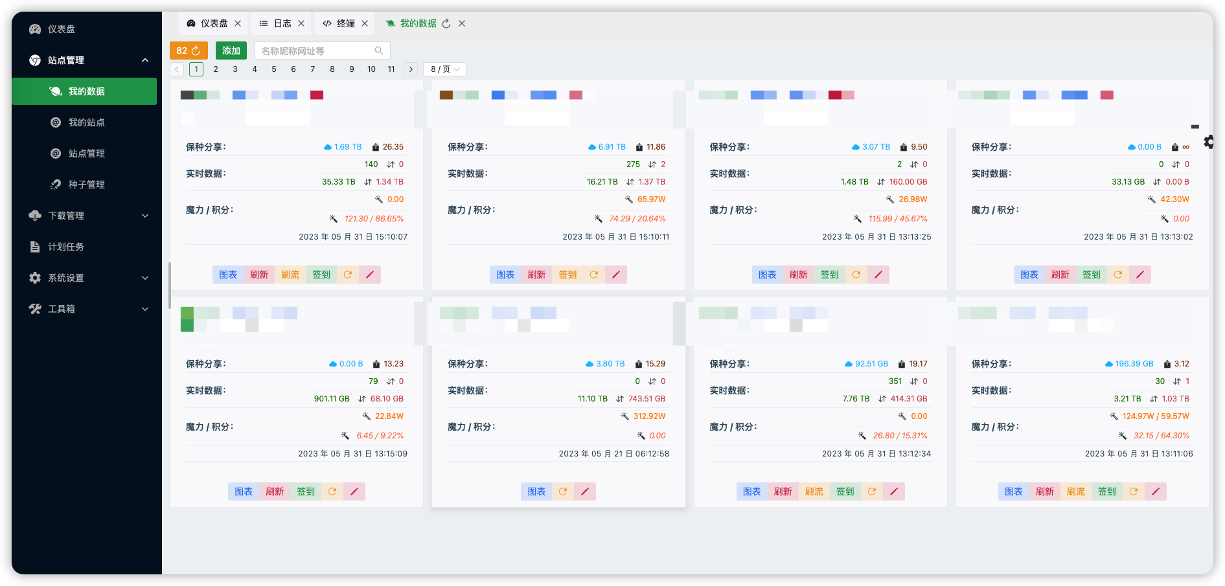Click 刷新 on the 3.07 TB card
Image resolution: width=1225 pixels, height=586 pixels.
pyautogui.click(x=799, y=275)
